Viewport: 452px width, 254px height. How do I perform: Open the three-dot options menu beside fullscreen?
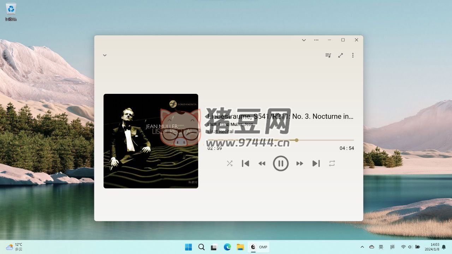pos(352,55)
